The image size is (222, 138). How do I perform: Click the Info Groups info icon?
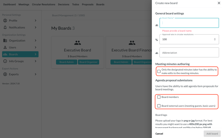tap(5, 61)
